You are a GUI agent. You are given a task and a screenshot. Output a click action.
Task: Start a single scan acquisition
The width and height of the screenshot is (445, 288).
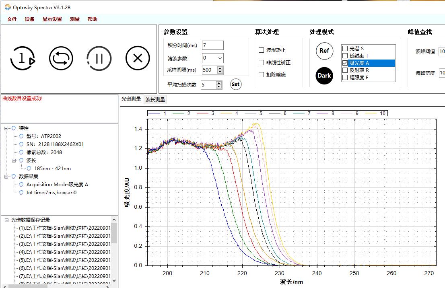point(23,59)
